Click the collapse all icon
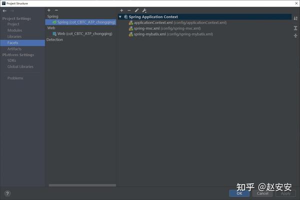Image resolution: width=300 pixels, height=200 pixels. pyautogui.click(x=295, y=36)
